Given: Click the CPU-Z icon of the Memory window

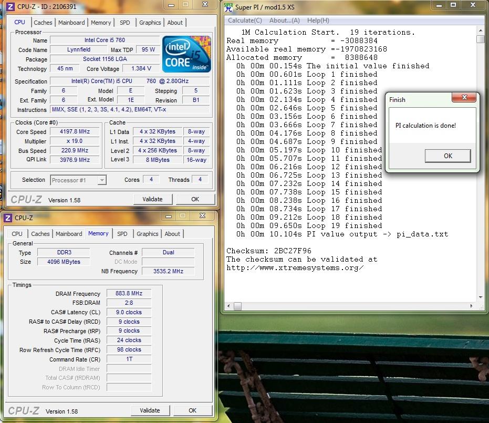Looking at the screenshot, I should pos(8,218).
